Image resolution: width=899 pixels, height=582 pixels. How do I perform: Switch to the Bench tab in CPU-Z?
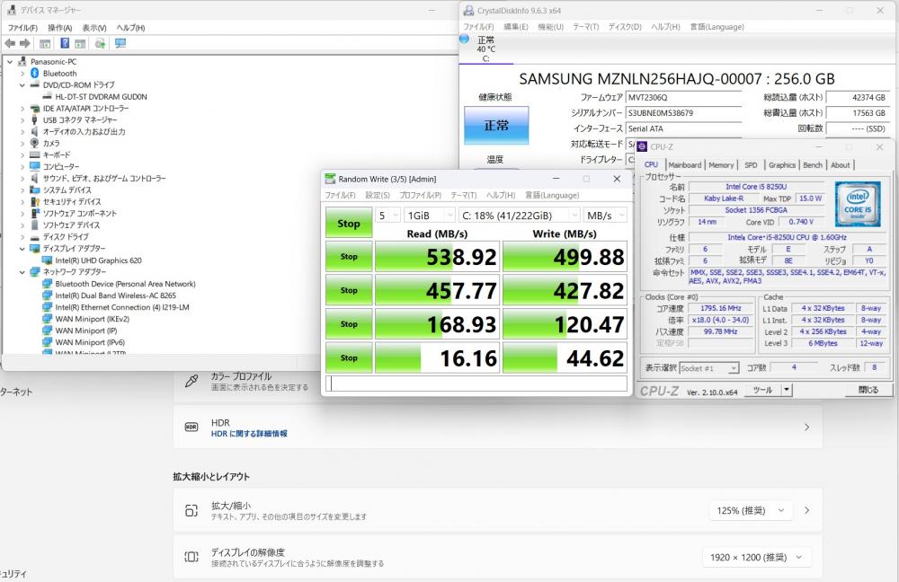[x=813, y=165]
